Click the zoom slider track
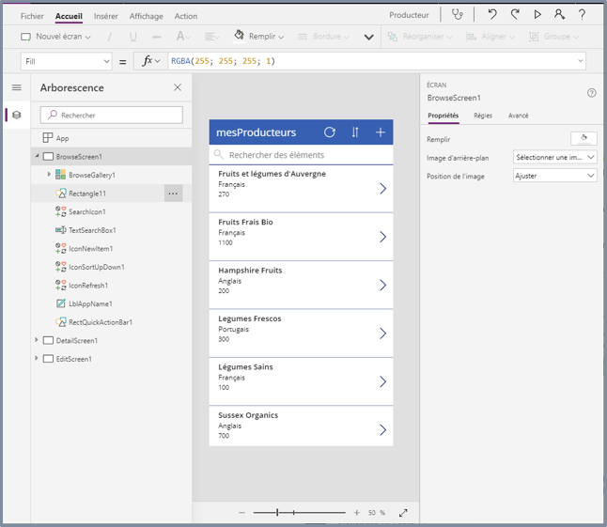Screen dimensions: 607x527 (299, 513)
